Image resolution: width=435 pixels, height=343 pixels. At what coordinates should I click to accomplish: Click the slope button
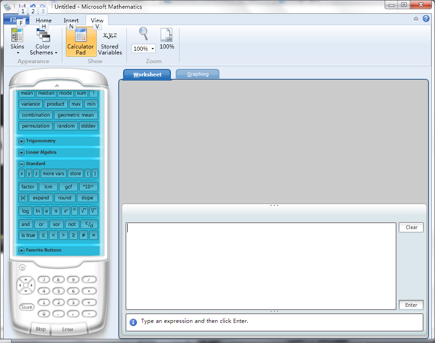(x=87, y=198)
